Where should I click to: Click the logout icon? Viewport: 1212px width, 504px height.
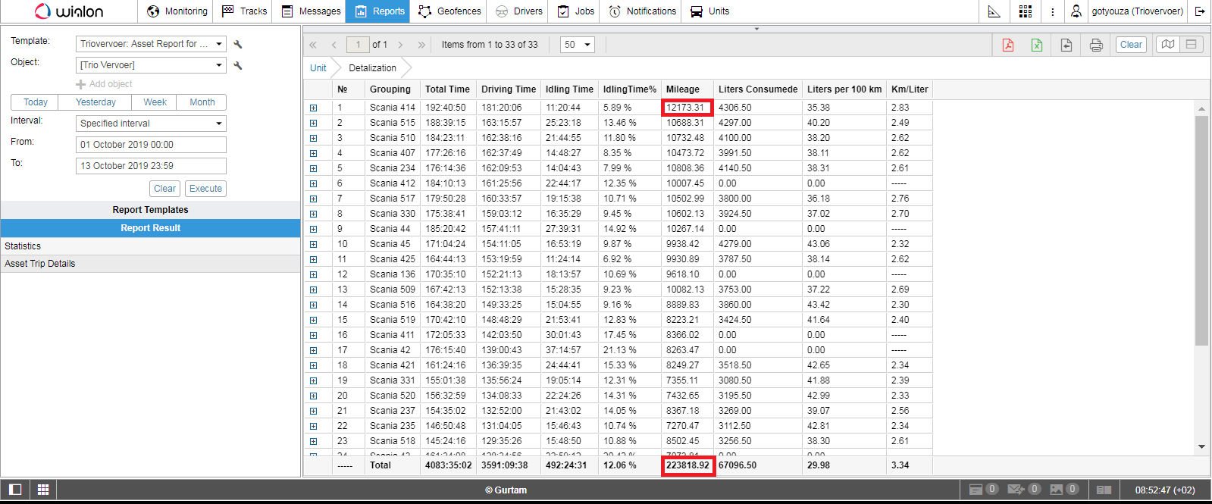[1199, 11]
